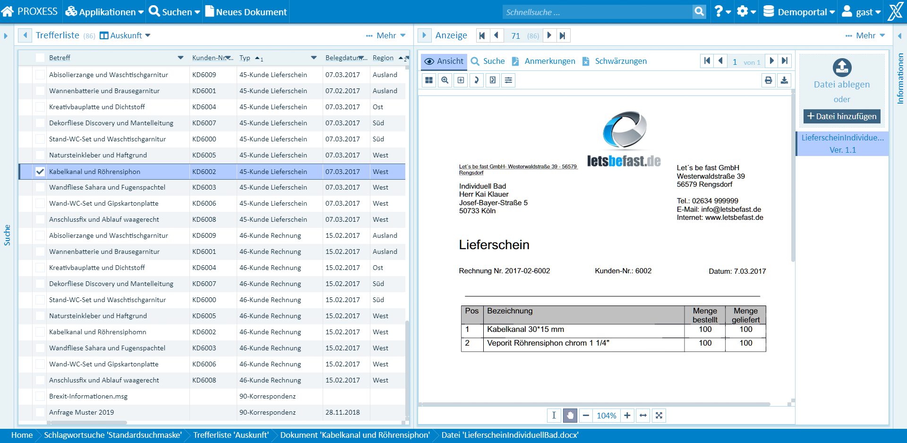Open Trefferliste 'Auskunft' breadcrumb
Image resolution: width=907 pixels, height=443 pixels.
[x=231, y=435]
